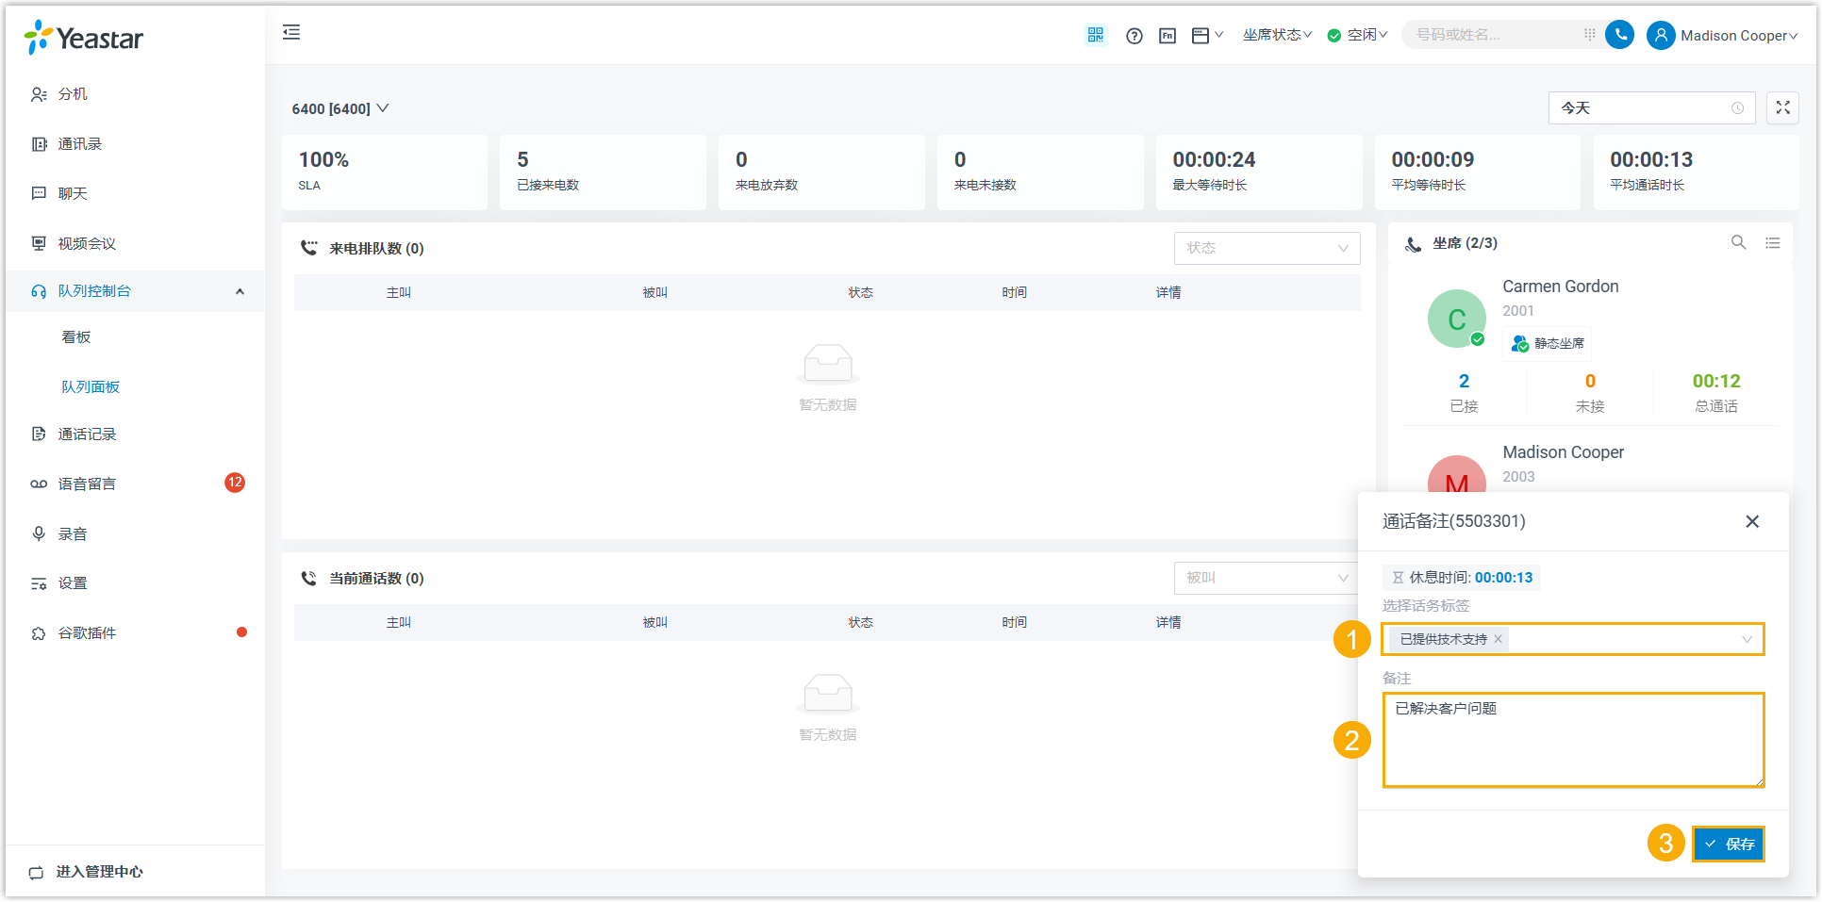The width and height of the screenshot is (1822, 902).
Task: Search agents using the magnifier icon
Action: [1738, 243]
